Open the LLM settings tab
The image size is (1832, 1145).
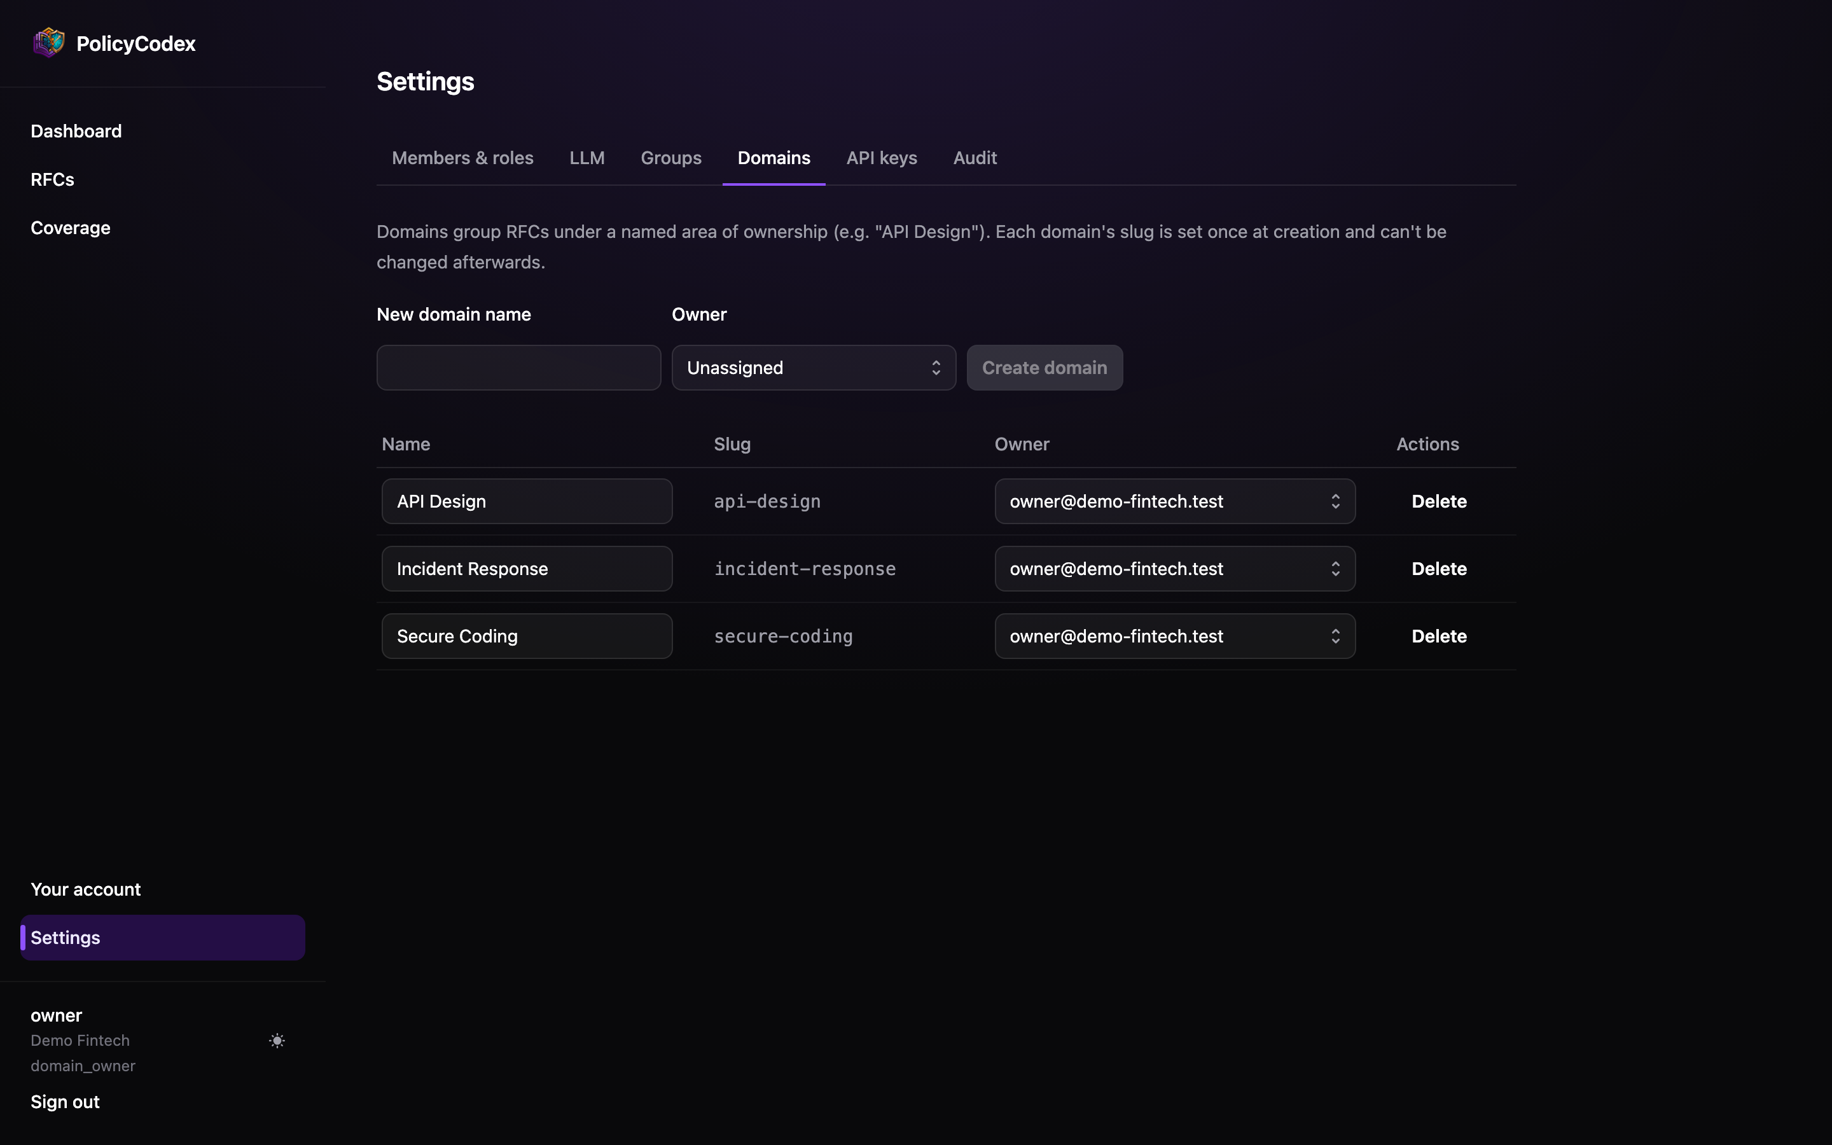click(x=586, y=158)
